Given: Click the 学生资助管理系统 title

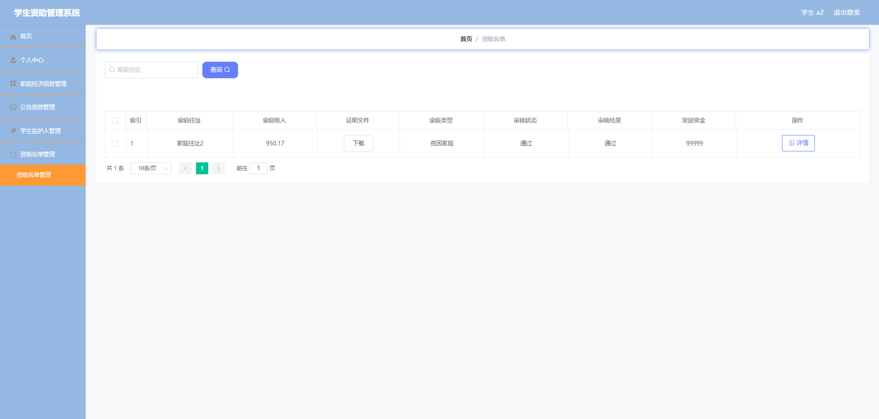Looking at the screenshot, I should (47, 13).
